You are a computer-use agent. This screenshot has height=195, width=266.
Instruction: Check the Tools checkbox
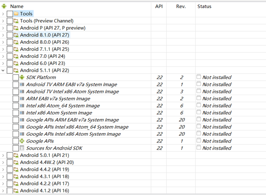(10, 14)
